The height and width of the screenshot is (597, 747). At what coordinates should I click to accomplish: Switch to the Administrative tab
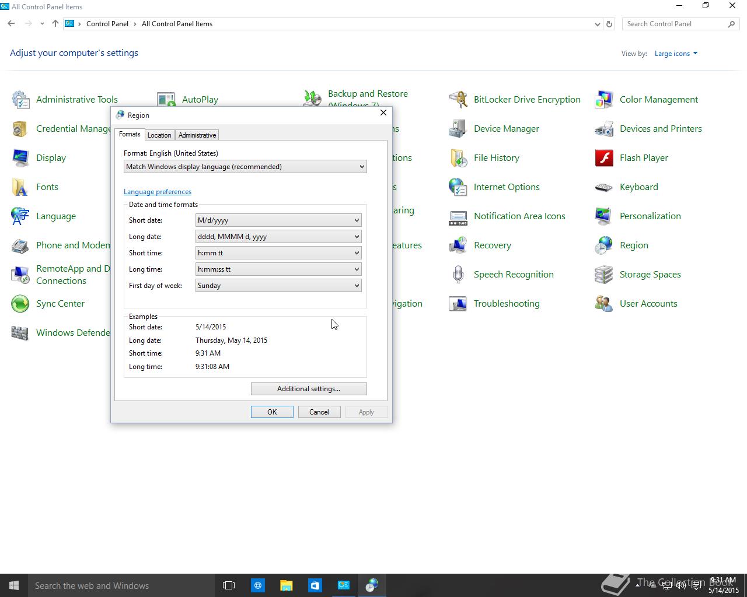tap(197, 135)
